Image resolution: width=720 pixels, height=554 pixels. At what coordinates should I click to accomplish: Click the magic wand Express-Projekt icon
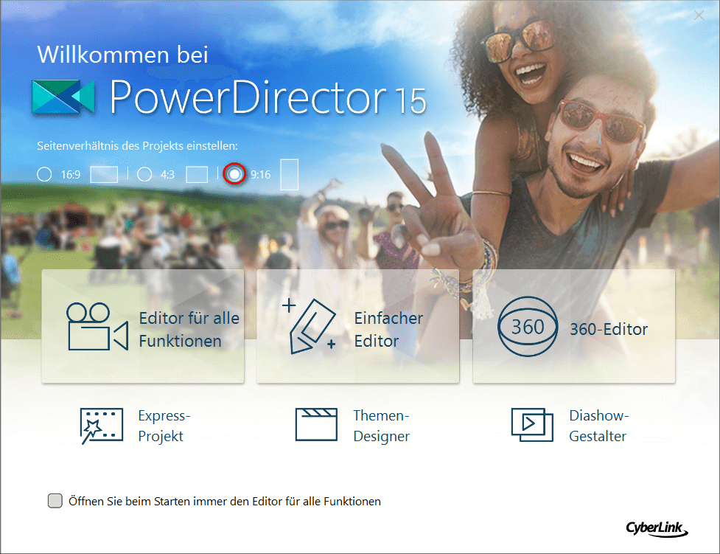pyautogui.click(x=101, y=426)
